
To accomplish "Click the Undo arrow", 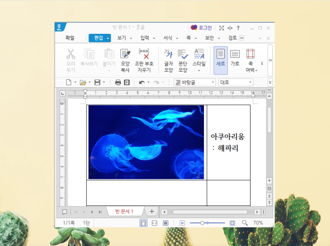I will point(142,82).
